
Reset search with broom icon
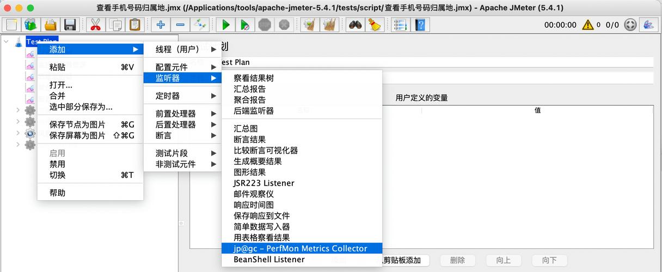tap(374, 24)
